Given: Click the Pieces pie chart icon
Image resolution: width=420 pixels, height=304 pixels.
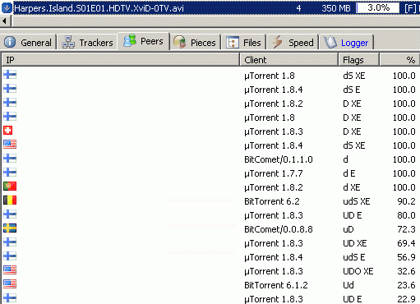Looking at the screenshot, I should 180,42.
